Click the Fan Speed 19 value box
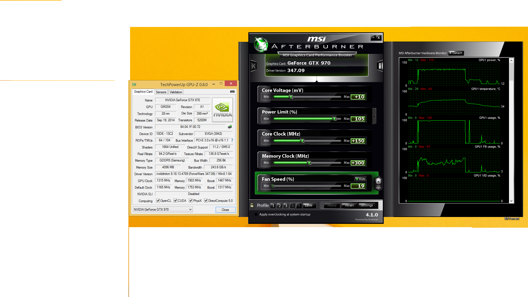The image size is (528, 297). 358,186
